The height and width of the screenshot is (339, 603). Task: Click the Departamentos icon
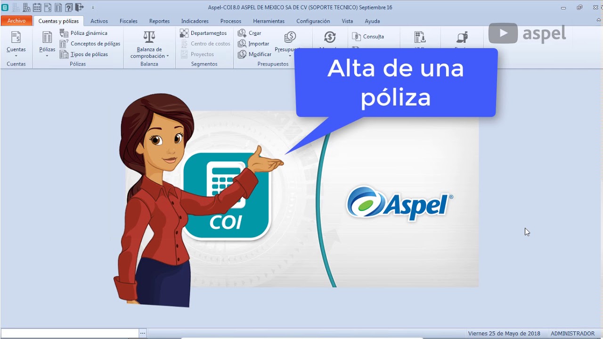tap(184, 33)
